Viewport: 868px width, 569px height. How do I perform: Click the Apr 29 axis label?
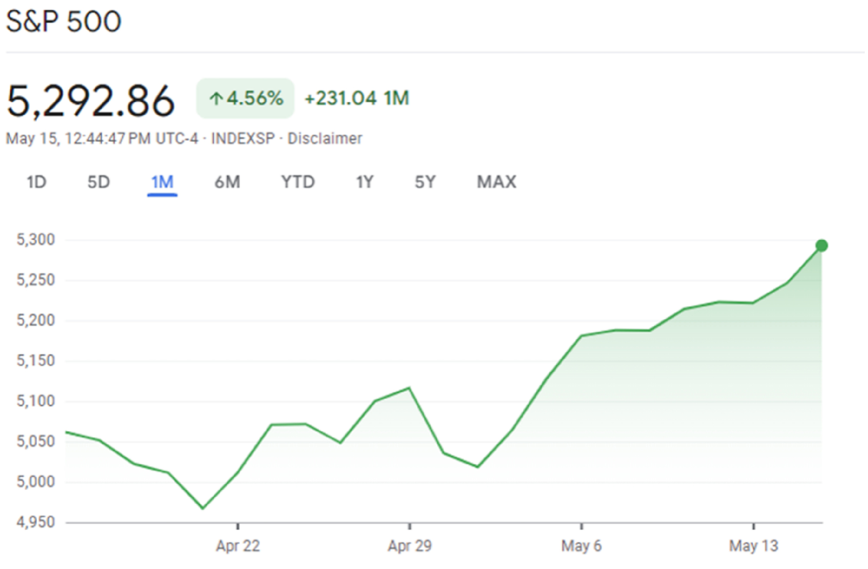click(410, 546)
